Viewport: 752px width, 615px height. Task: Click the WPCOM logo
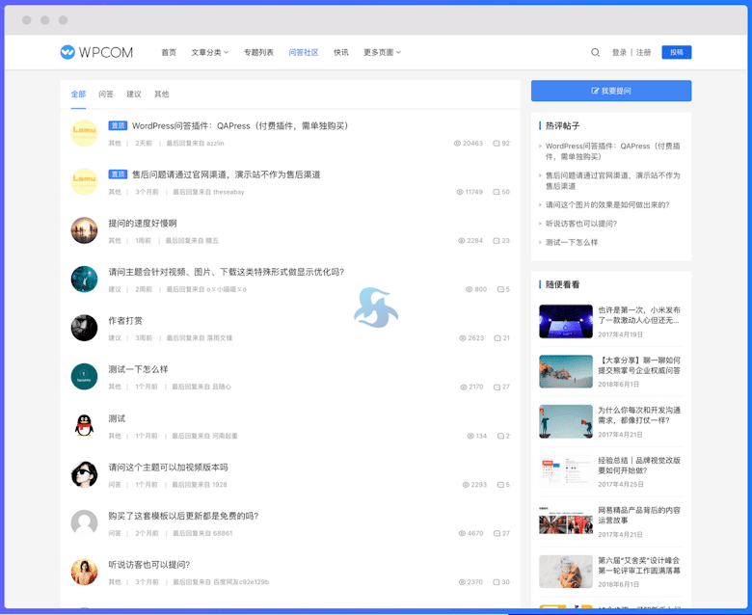coord(96,52)
